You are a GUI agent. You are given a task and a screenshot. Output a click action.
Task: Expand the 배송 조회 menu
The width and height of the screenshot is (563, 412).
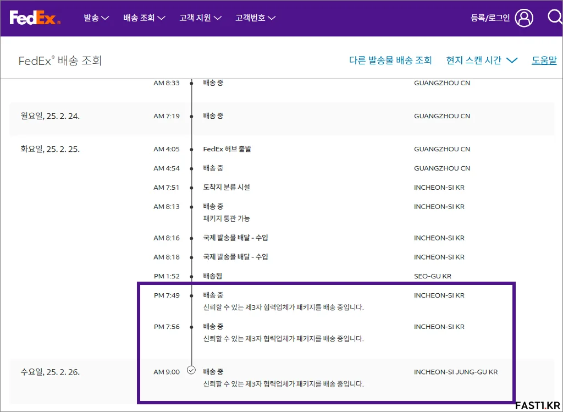(x=144, y=18)
